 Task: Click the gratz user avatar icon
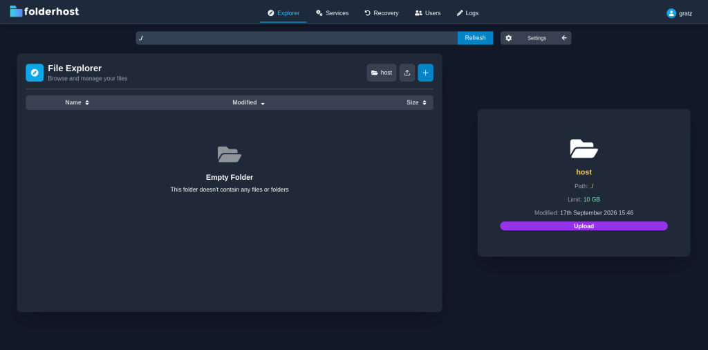[x=671, y=13]
